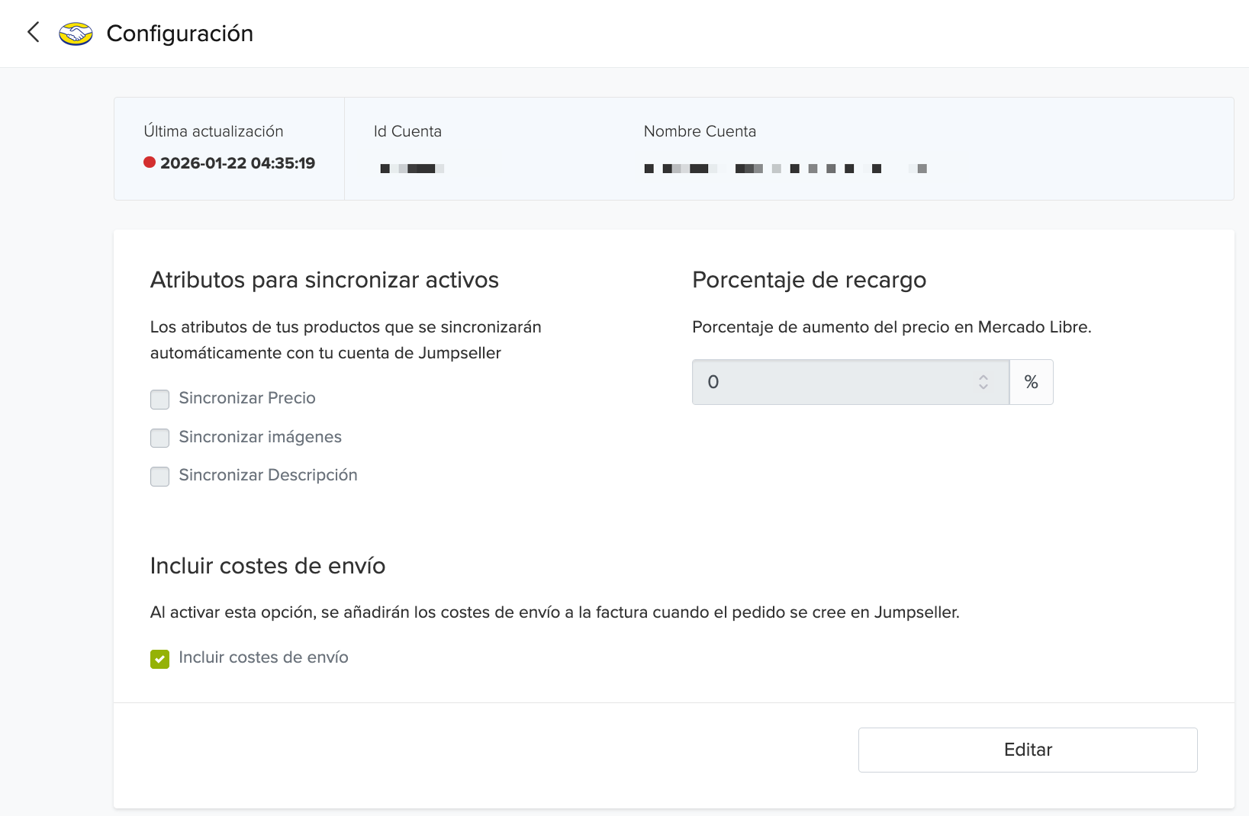Tick the Sincronizar imágenes checkbox

pos(159,438)
